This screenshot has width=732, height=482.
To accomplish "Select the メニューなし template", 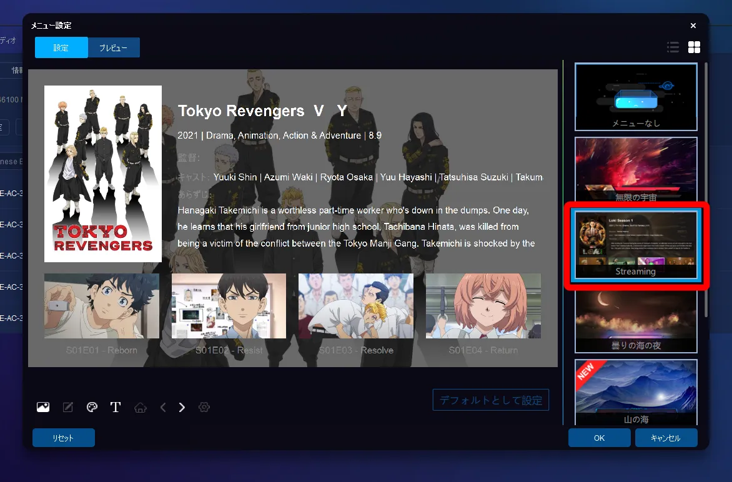I will (636, 97).
